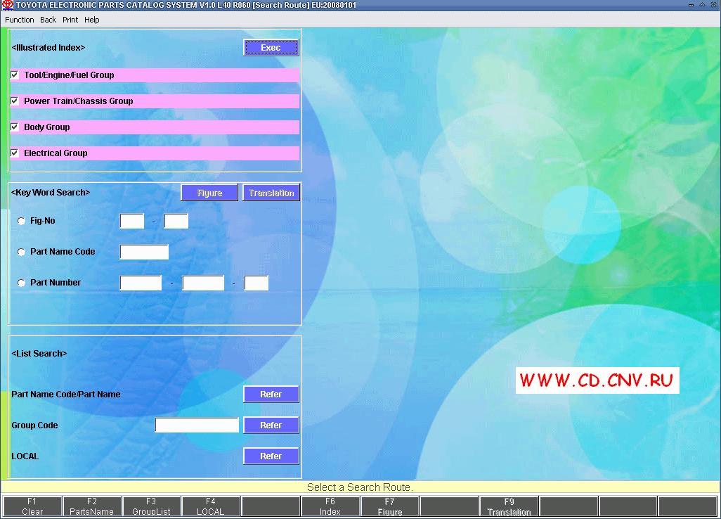This screenshot has width=721, height=519.
Task: Choose the Part Number radio button
Action: point(21,283)
